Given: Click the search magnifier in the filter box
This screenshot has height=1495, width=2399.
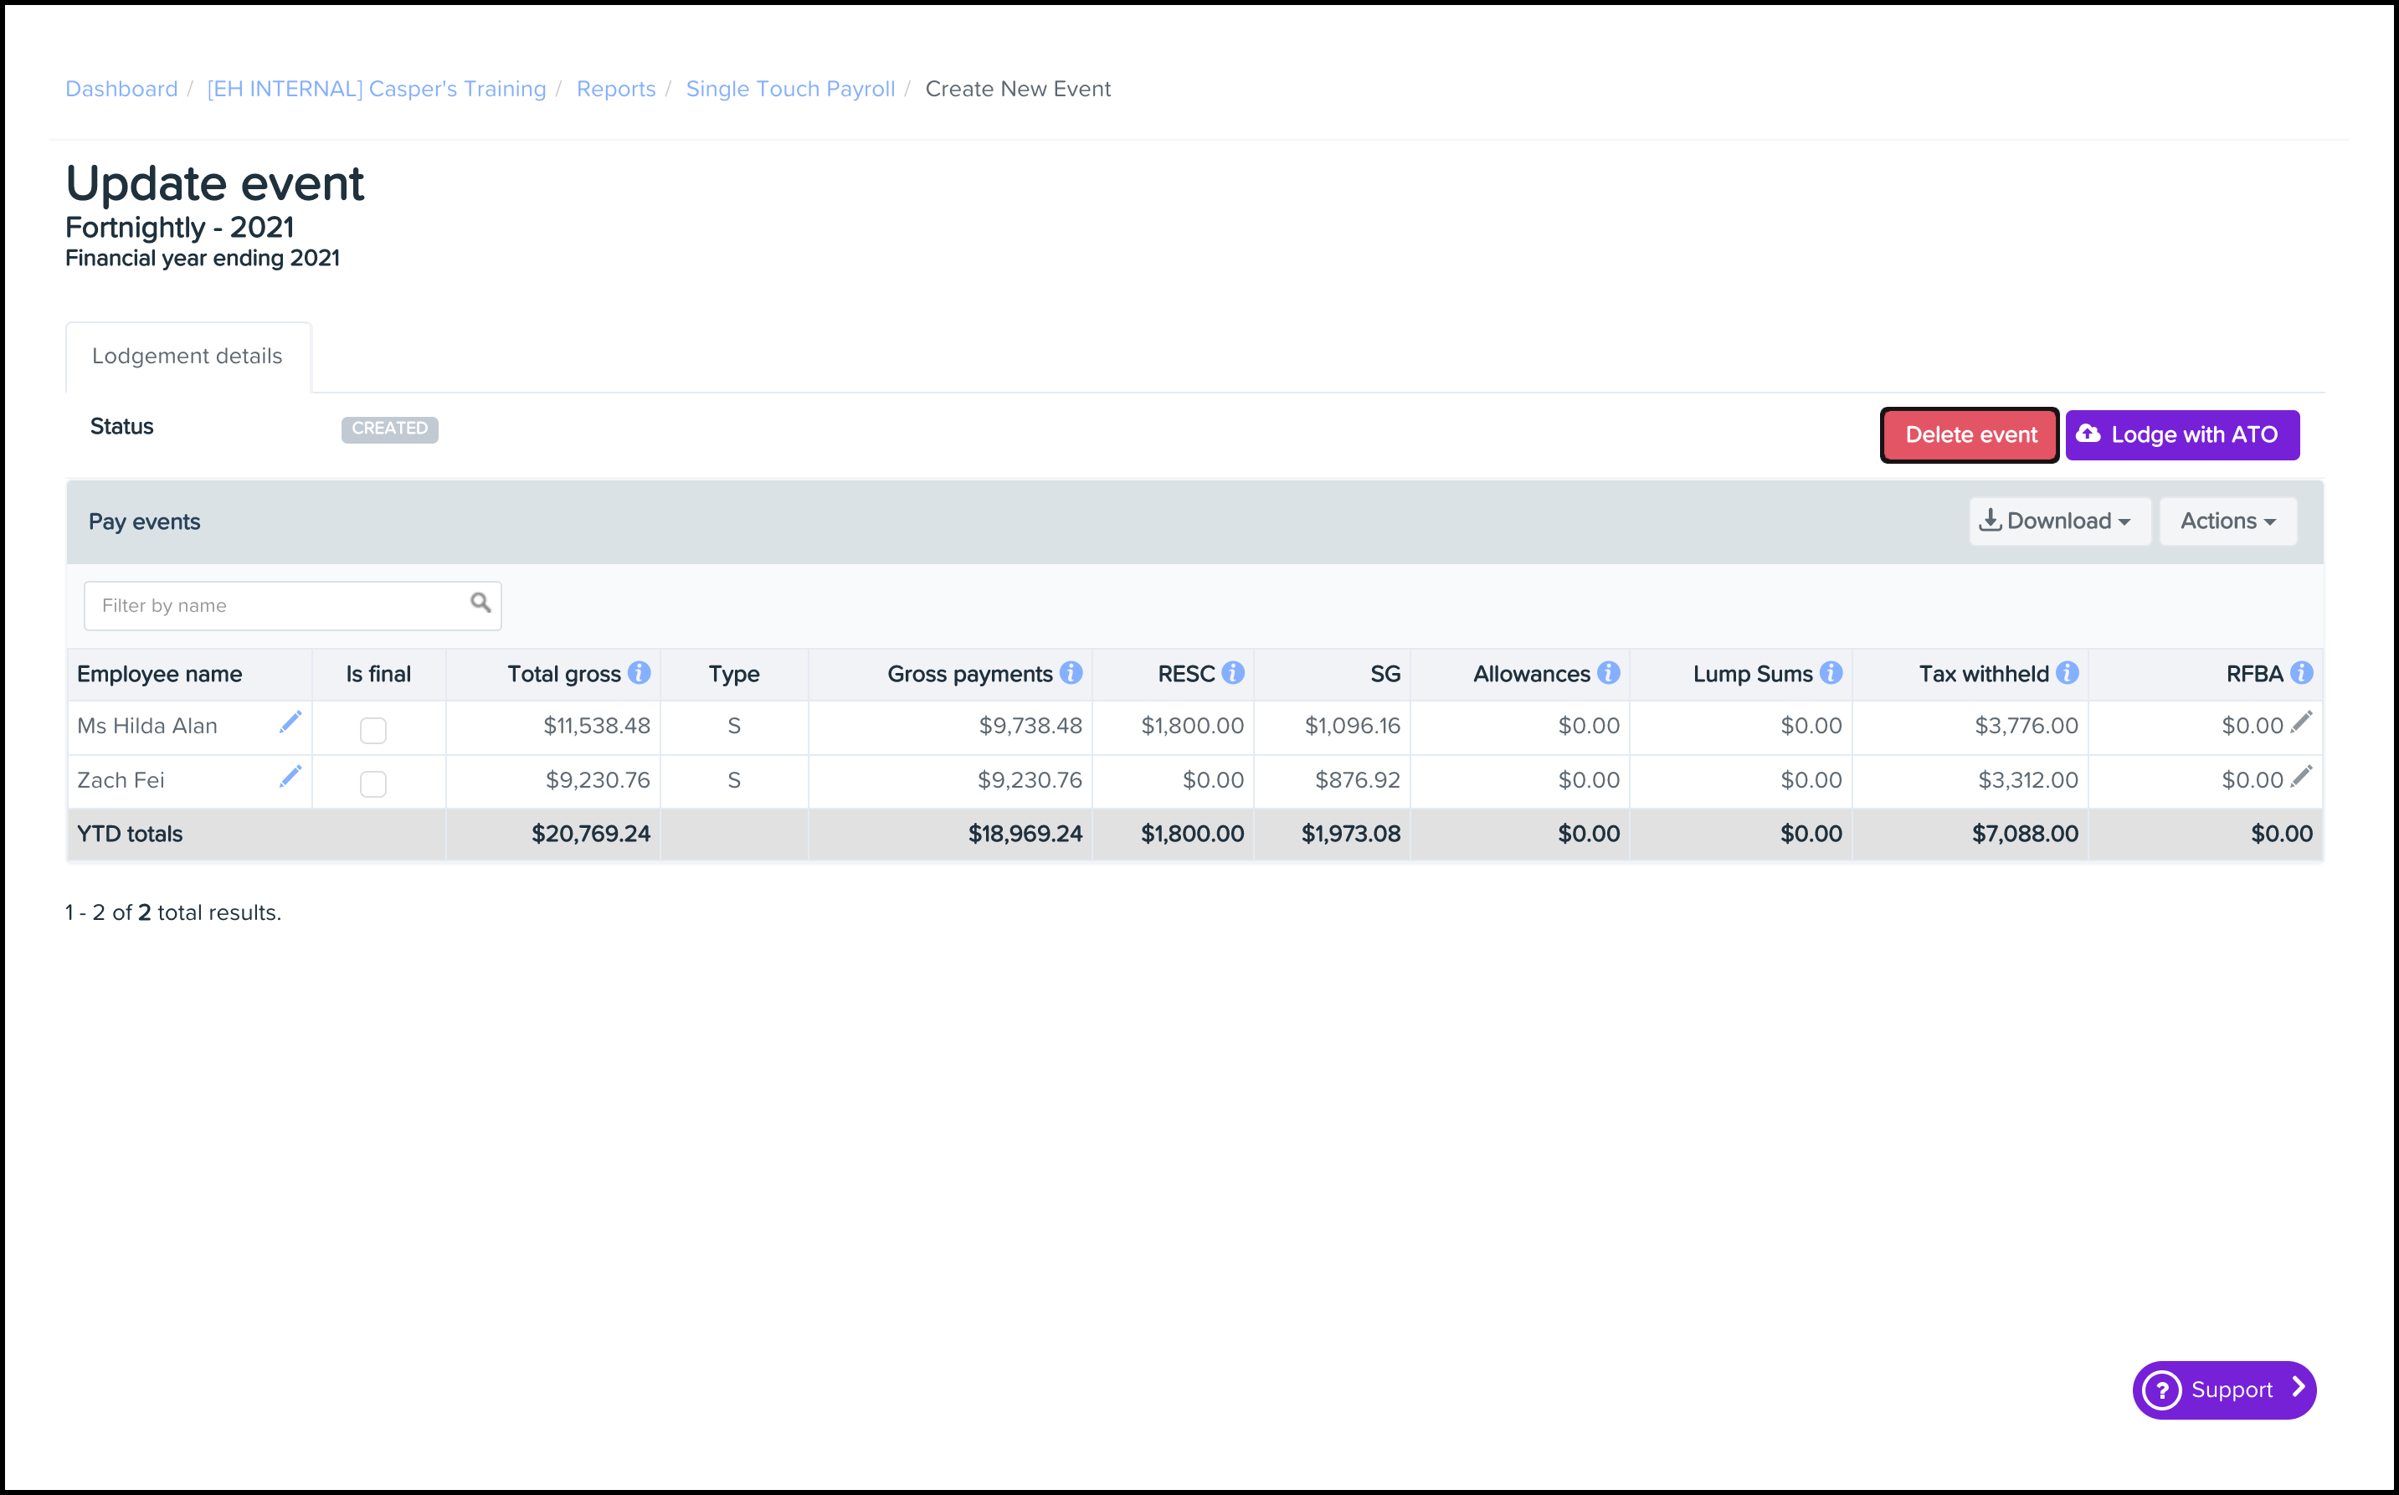Looking at the screenshot, I should [480, 604].
